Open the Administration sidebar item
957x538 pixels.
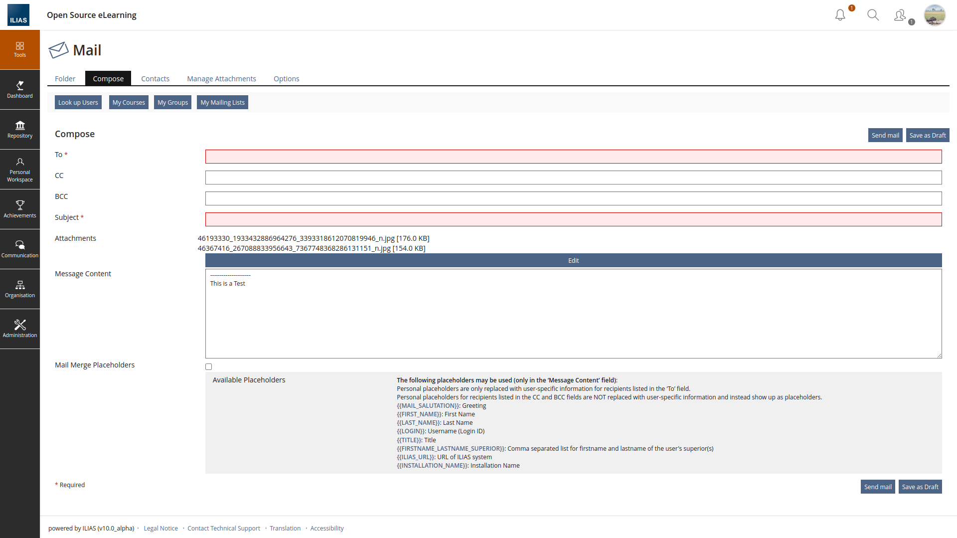[x=20, y=329]
